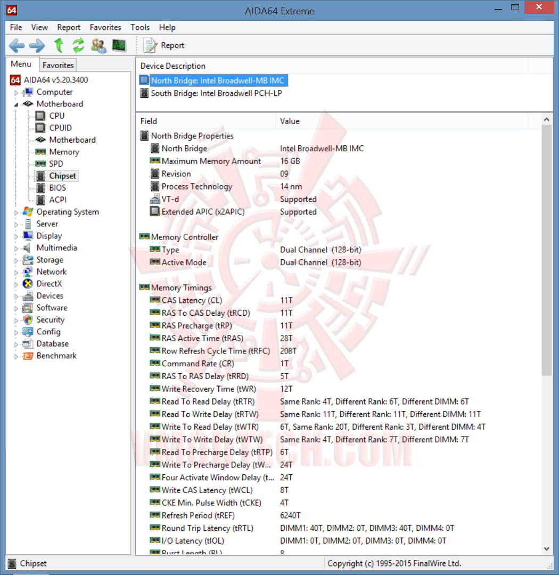The image size is (559, 575).
Task: Click the Server tower icon
Action: (28, 224)
